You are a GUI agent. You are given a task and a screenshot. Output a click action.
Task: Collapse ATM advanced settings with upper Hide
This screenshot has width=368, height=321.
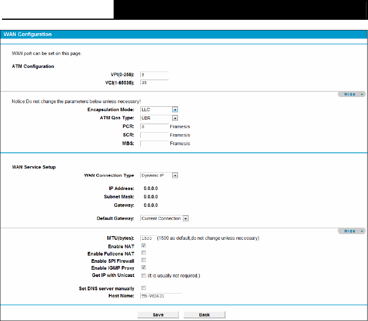(x=351, y=94)
